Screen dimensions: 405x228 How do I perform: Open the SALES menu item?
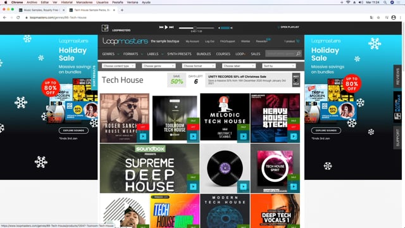point(256,54)
